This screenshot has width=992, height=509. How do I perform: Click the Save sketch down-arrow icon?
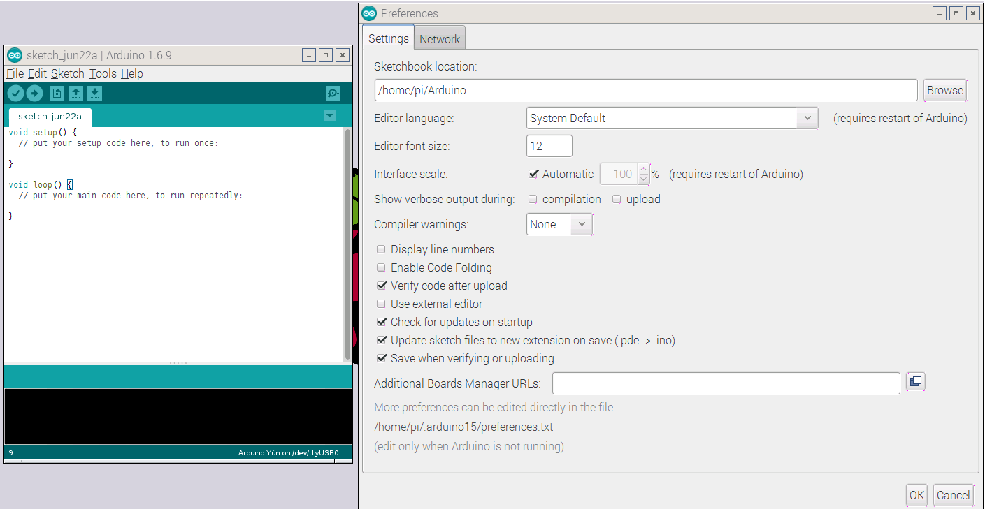[94, 94]
